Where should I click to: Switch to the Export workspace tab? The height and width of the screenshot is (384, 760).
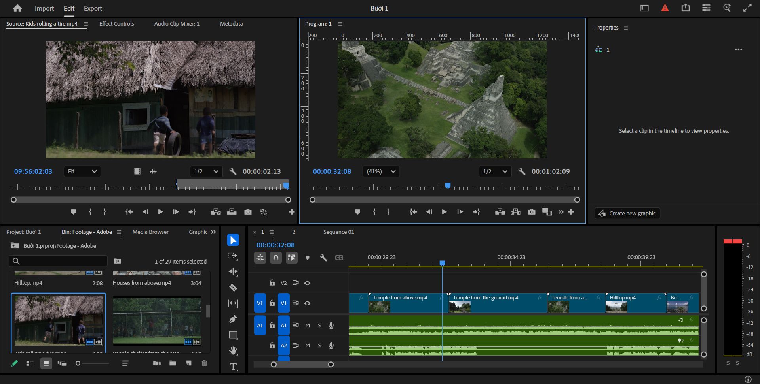click(93, 8)
